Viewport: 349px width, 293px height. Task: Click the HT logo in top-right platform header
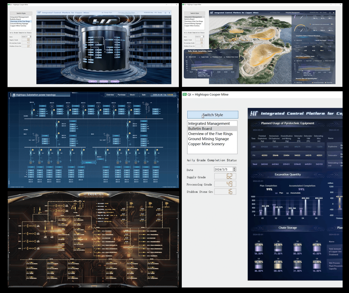click(x=212, y=13)
